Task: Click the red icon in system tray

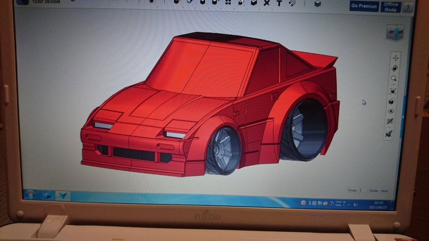Action: pyautogui.click(x=303, y=203)
